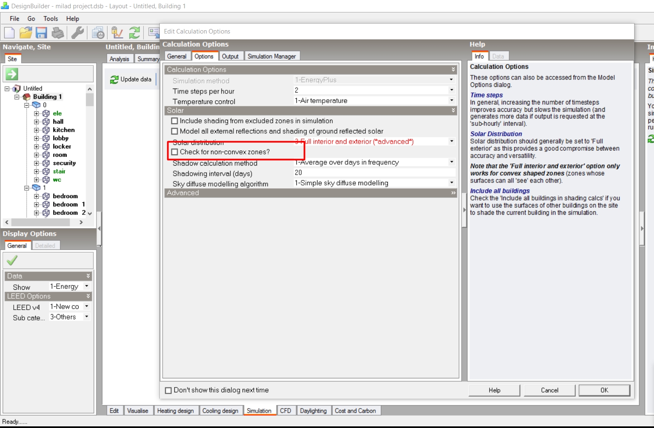The width and height of the screenshot is (654, 428).
Task: Open Time steps per hour dropdown
Action: click(x=452, y=90)
